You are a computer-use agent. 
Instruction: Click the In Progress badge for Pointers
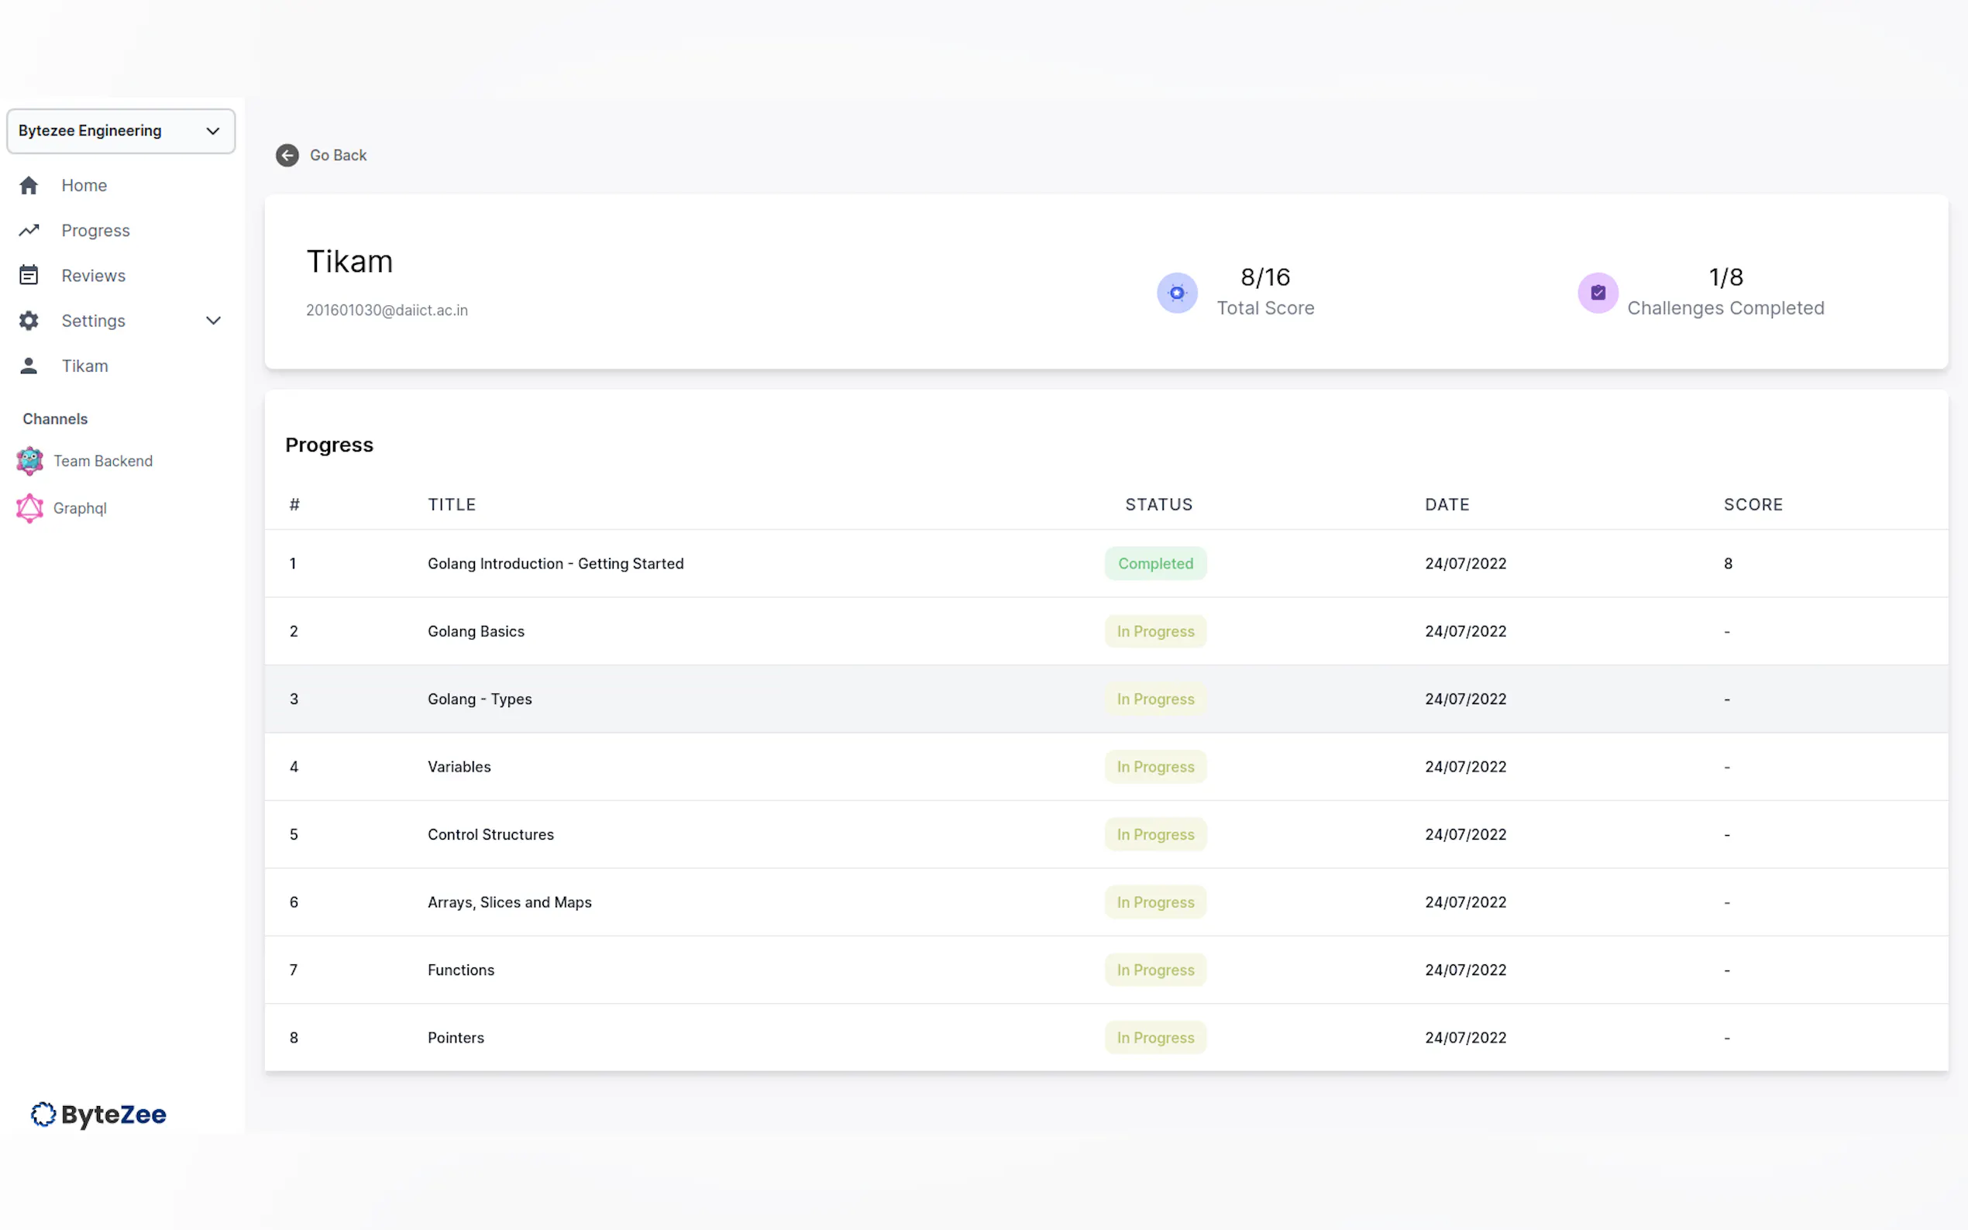1154,1038
